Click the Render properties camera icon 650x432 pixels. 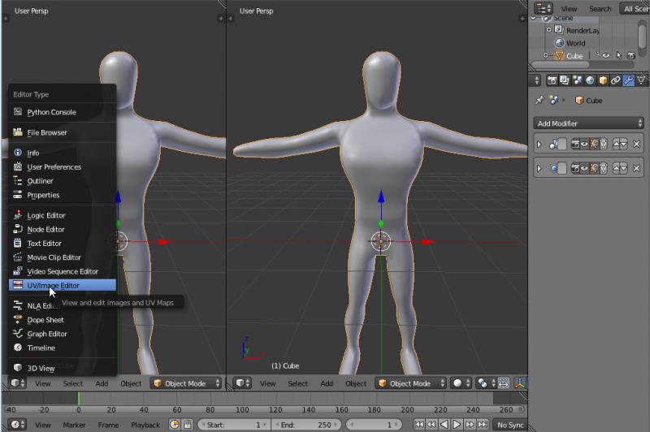[552, 80]
